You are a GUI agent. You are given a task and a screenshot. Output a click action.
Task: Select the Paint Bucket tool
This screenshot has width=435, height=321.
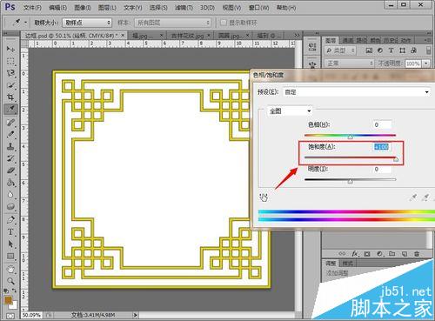point(10,183)
